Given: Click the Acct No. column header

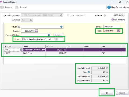Looking at the screenshot, I should point(13,46).
